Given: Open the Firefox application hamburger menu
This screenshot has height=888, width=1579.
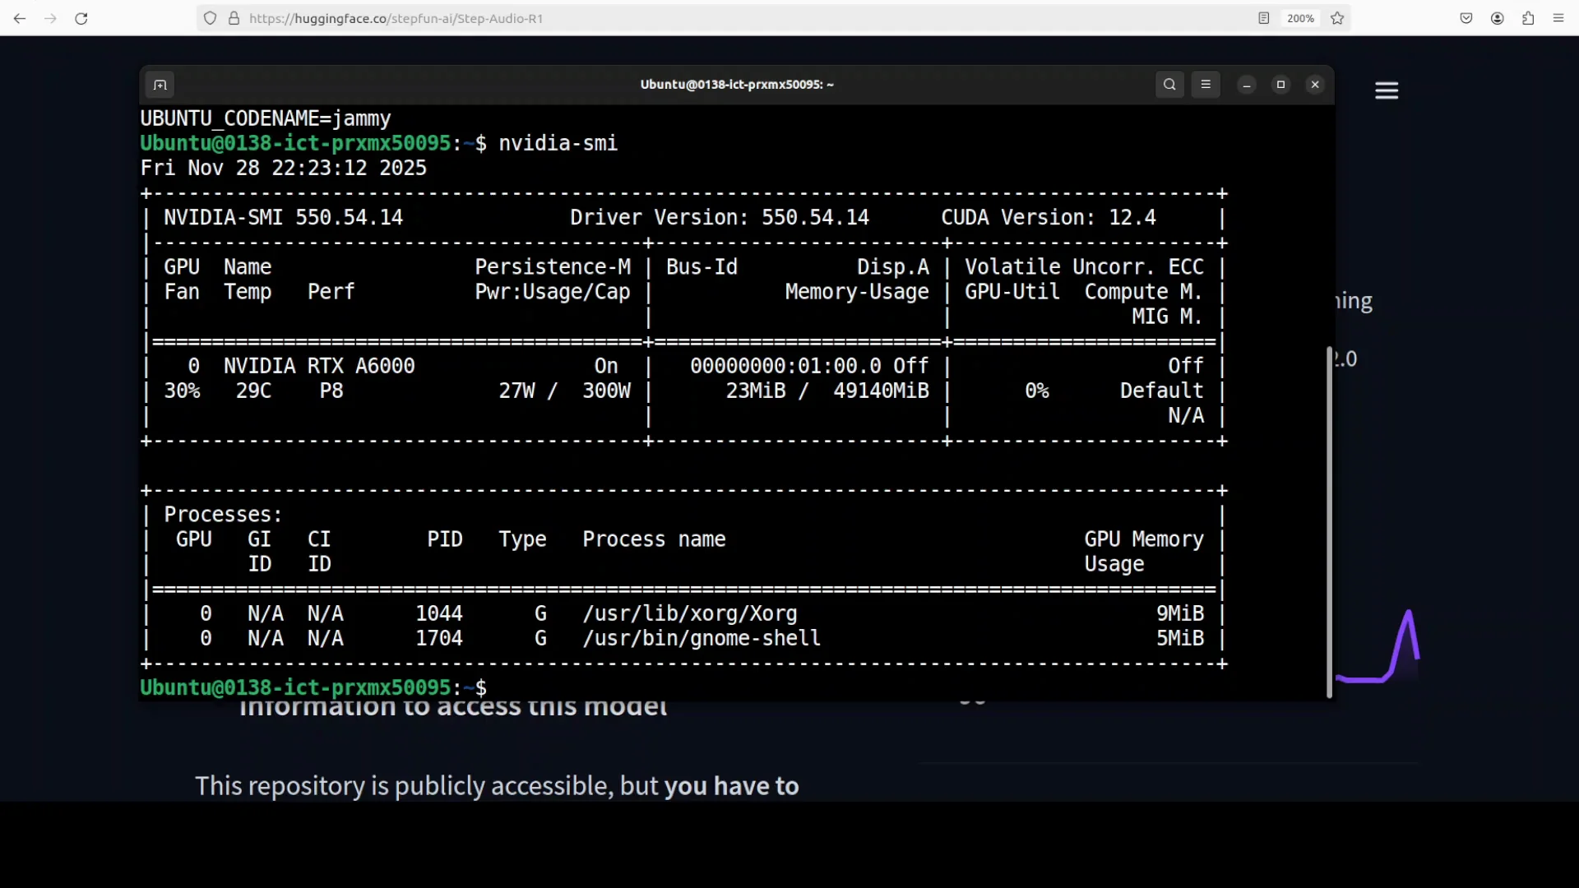Looking at the screenshot, I should pos(1558,18).
